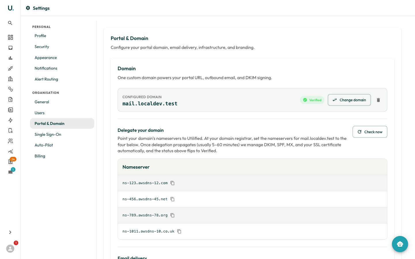Open the blocks icon with badge 1

tap(10, 172)
